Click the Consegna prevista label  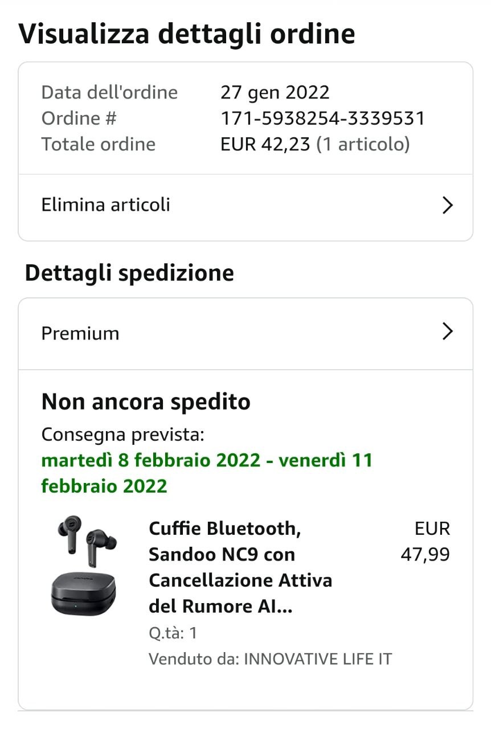pyautogui.click(x=122, y=435)
